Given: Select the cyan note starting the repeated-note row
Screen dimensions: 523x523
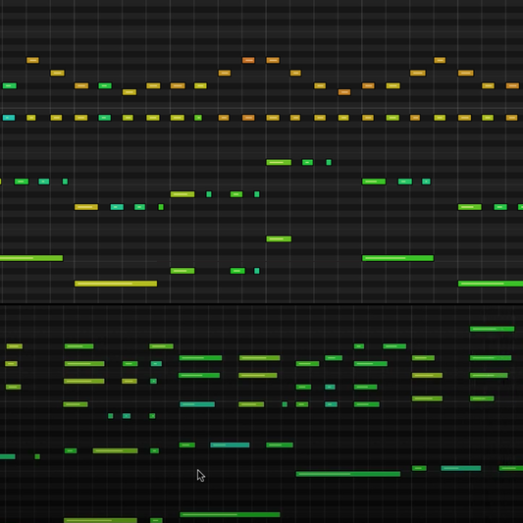Looking at the screenshot, I should click(9, 118).
